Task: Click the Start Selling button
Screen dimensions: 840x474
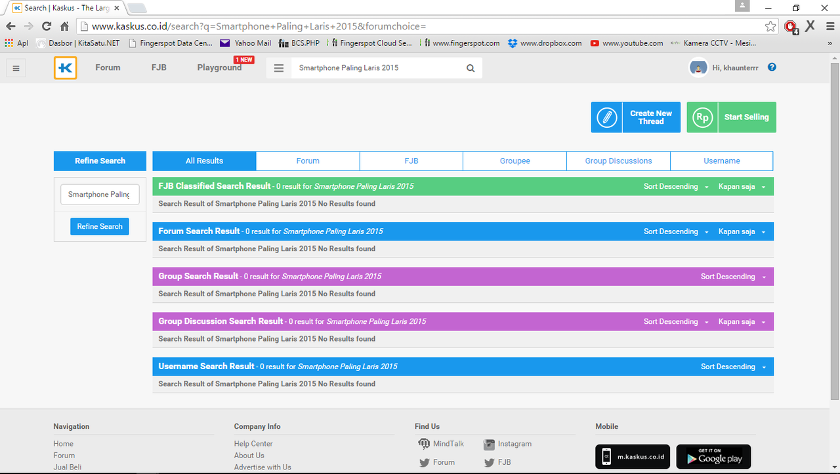Action: tap(732, 117)
